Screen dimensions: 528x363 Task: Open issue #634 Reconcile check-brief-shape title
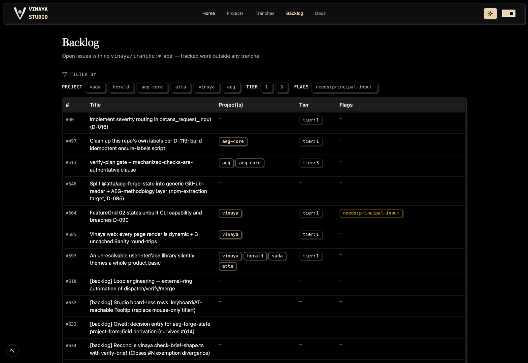click(x=150, y=349)
